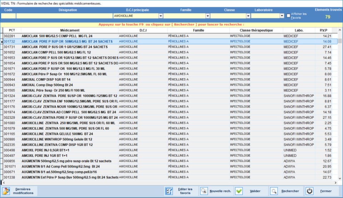Image resolution: width=343 pixels, height=198 pixels.
Task: Click the Rechercher magnifying glass icon
Action: (x=274, y=191)
